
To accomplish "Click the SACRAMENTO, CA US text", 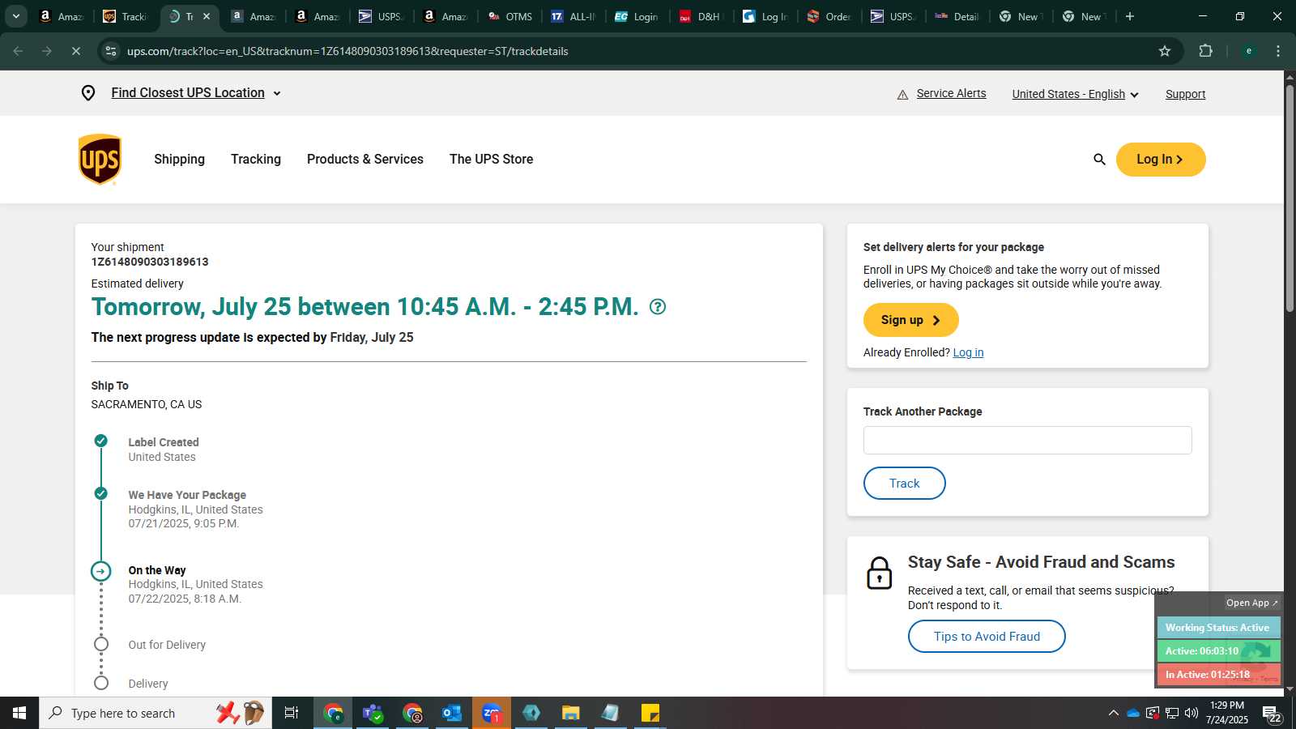I will coord(146,404).
